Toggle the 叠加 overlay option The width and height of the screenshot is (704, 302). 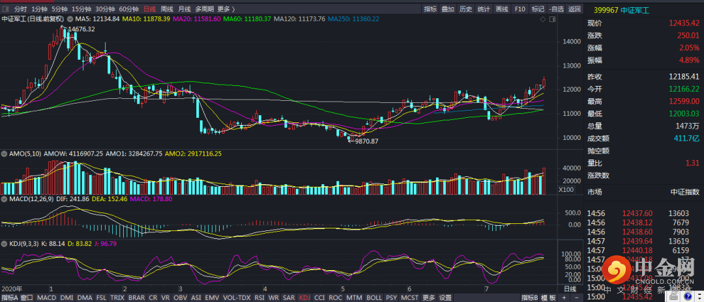448,9
